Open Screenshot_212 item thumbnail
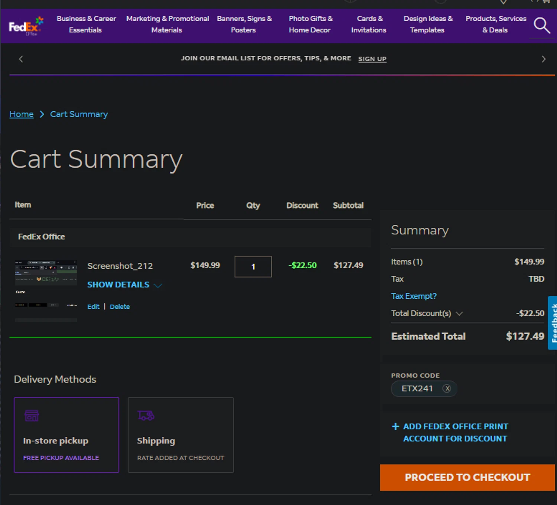The image size is (557, 505). [x=46, y=291]
